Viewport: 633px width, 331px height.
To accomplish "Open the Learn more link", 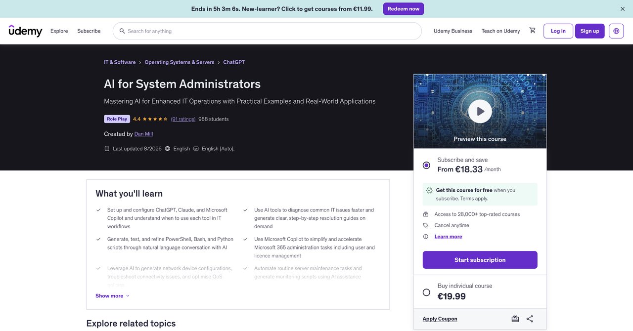I will click(449, 237).
